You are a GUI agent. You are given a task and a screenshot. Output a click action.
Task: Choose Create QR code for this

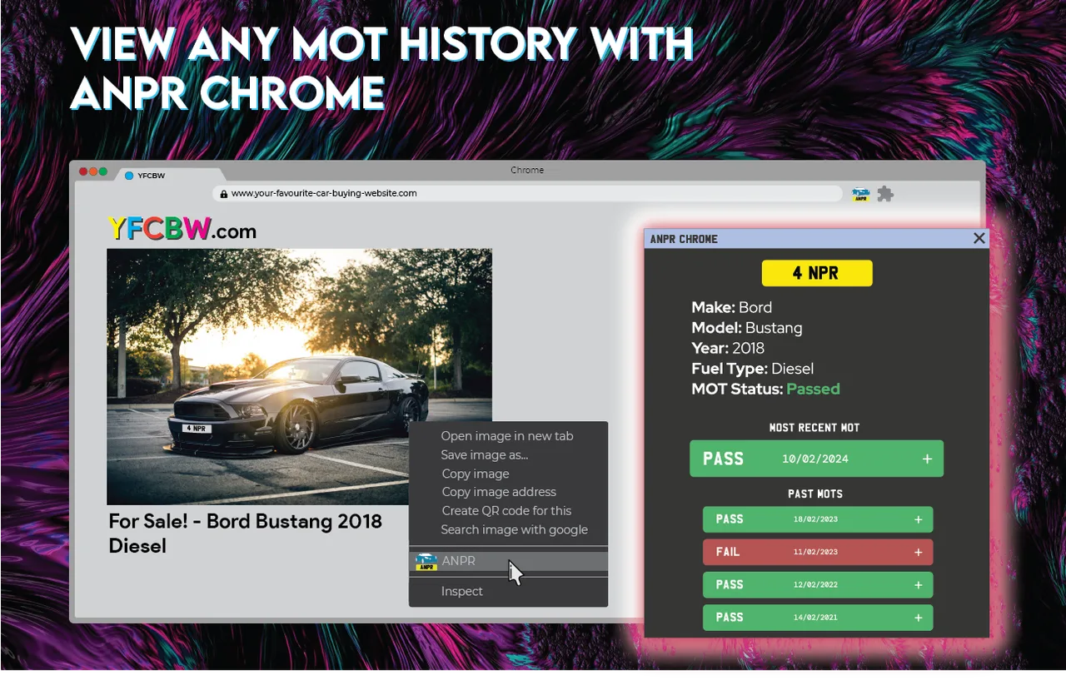[506, 511]
